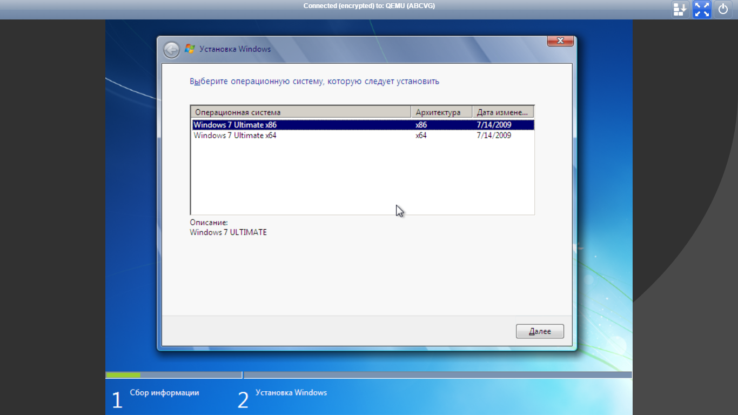
Task: Sort by Архитектура column header
Action: [442, 112]
